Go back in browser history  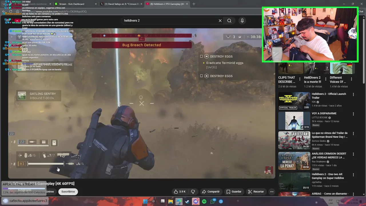[x=4, y=11]
